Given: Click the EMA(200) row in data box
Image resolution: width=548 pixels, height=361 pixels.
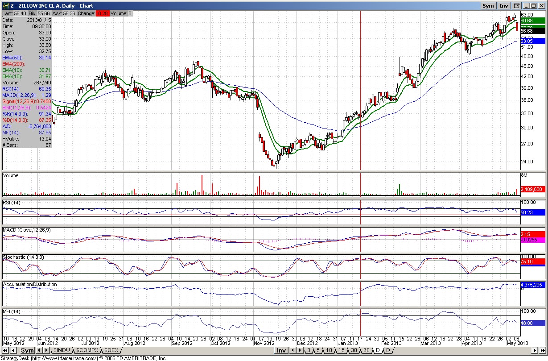Looking at the screenshot, I should click(x=27, y=64).
